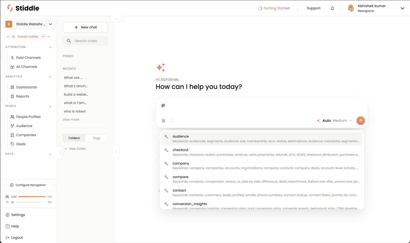Image resolution: width=410 pixels, height=243 pixels.
Task: Collapse the People section
Action: (50, 106)
